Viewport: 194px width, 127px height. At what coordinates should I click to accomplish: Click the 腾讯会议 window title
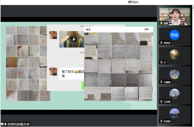(x=133, y=2)
